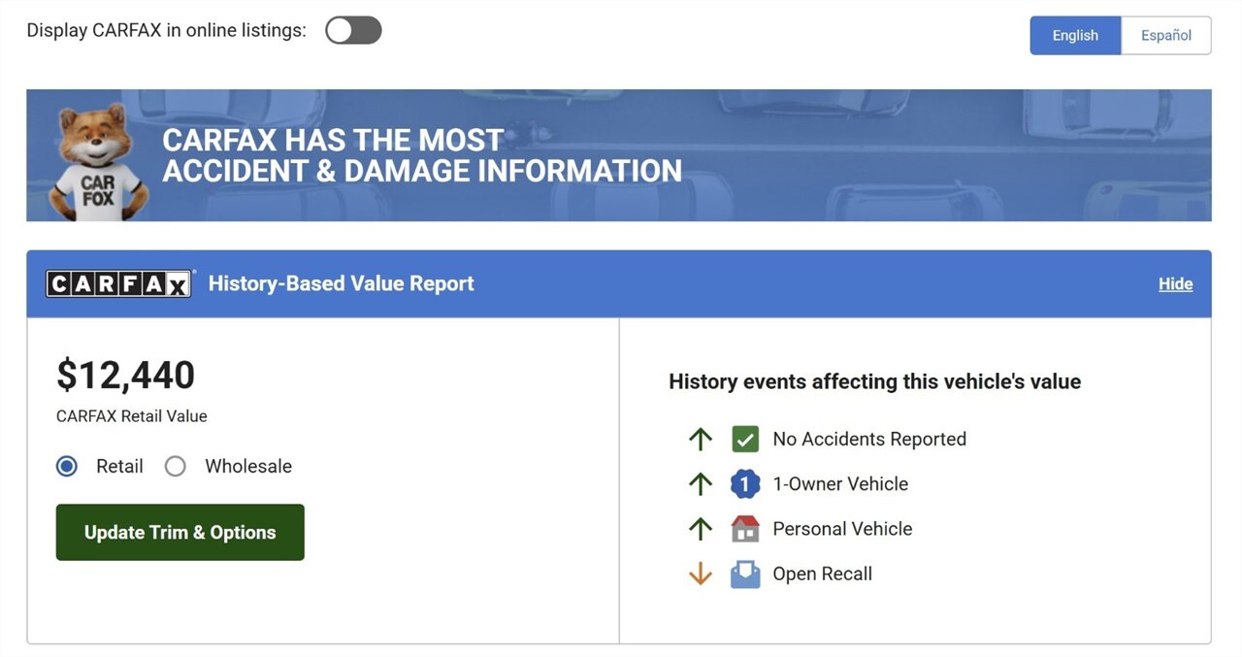
Task: Click the 'No Accidents Reported' text
Action: pos(869,440)
